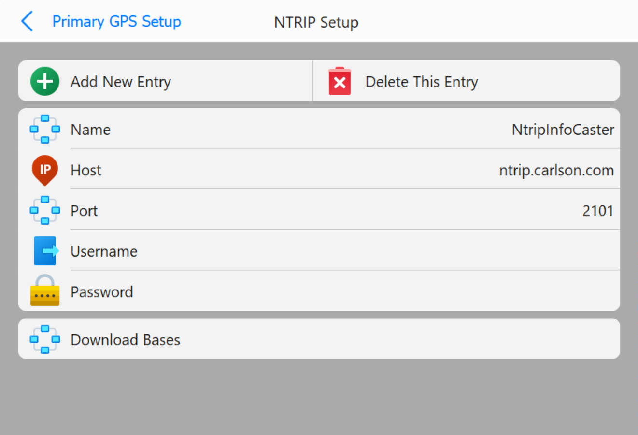The image size is (638, 435).
Task: Click the blue back chevron arrow
Action: [x=27, y=21]
